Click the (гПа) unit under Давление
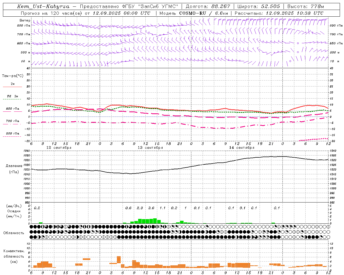This screenshot has width=344, height=275. coord(14,172)
